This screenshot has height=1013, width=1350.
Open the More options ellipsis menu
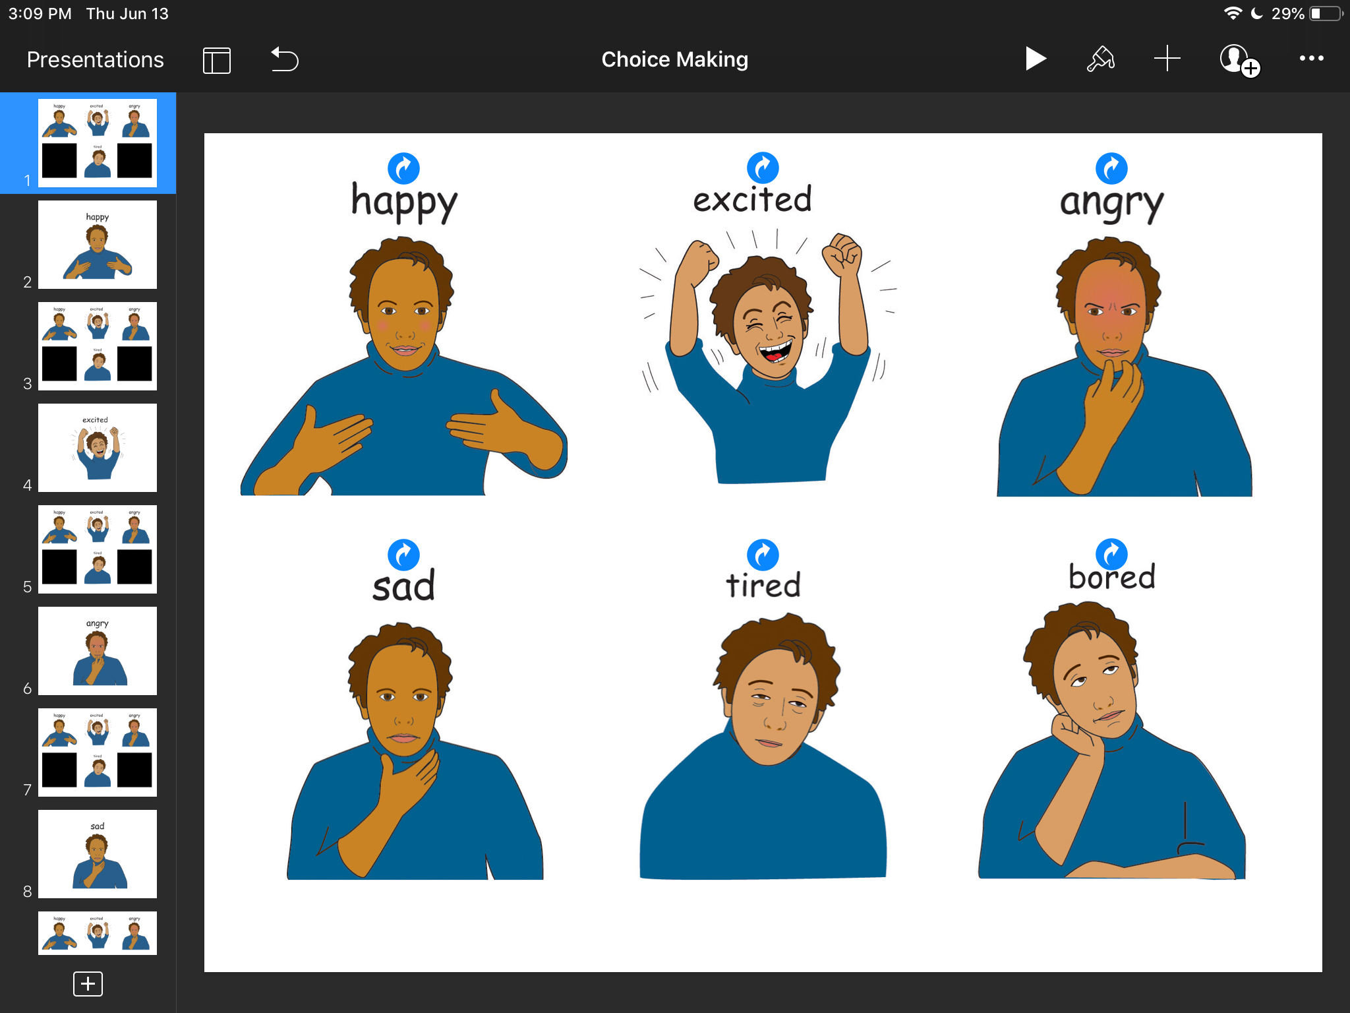point(1311,59)
